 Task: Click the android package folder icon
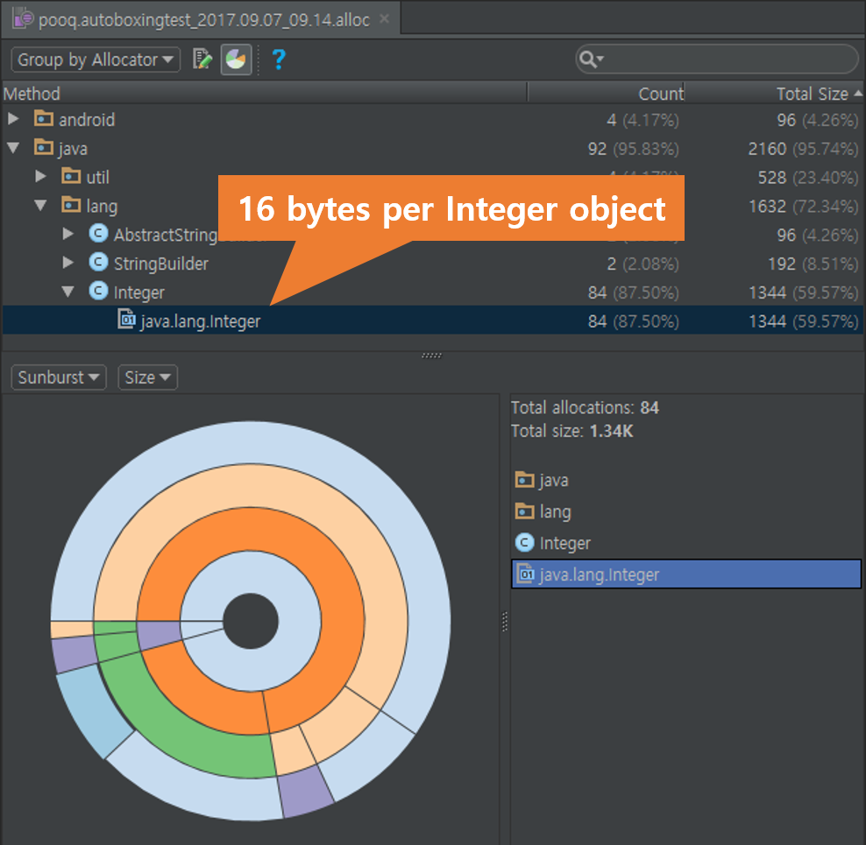pos(44,119)
